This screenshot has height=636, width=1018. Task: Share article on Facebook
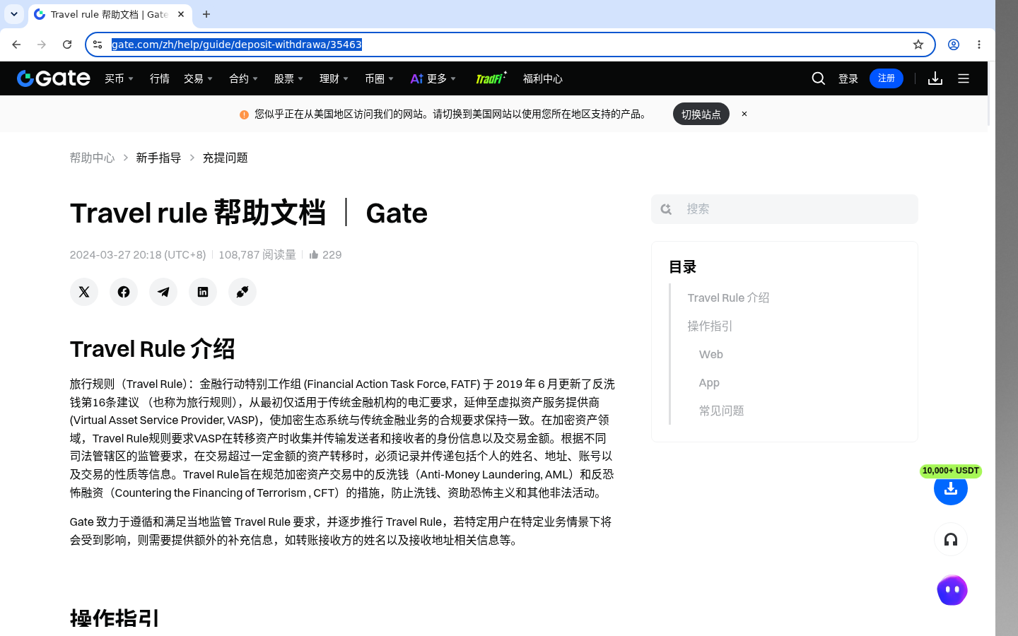coord(124,292)
